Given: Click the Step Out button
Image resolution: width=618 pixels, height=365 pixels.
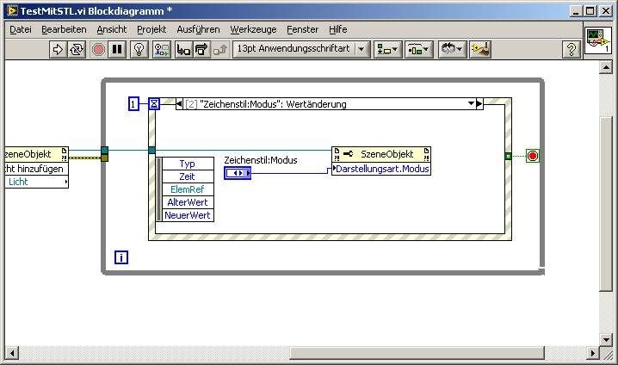Looking at the screenshot, I should coord(220,49).
